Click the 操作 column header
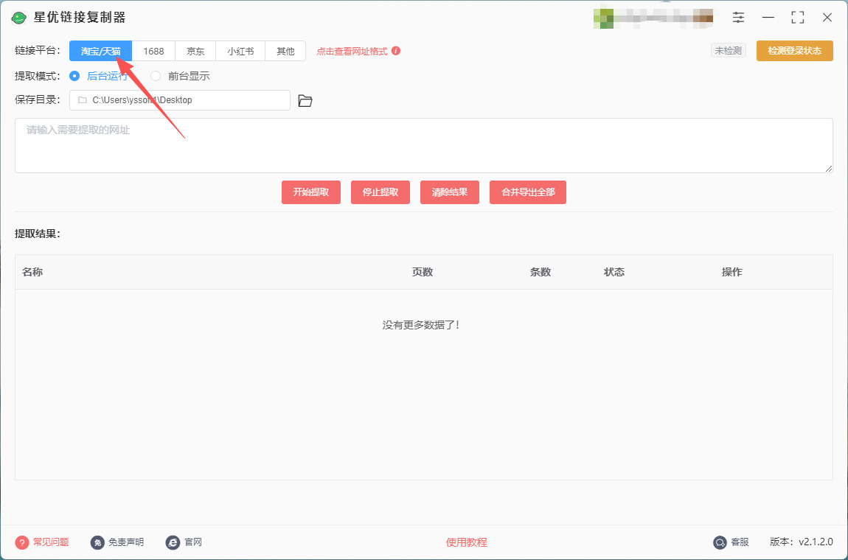Viewport: 848px width, 560px height. 732,272
